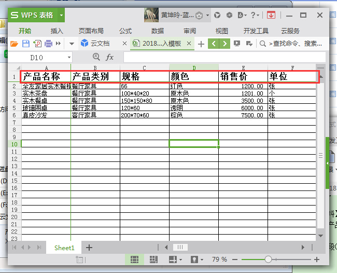Click the fx insert function icon
The image size is (337, 273).
pyautogui.click(x=110, y=57)
